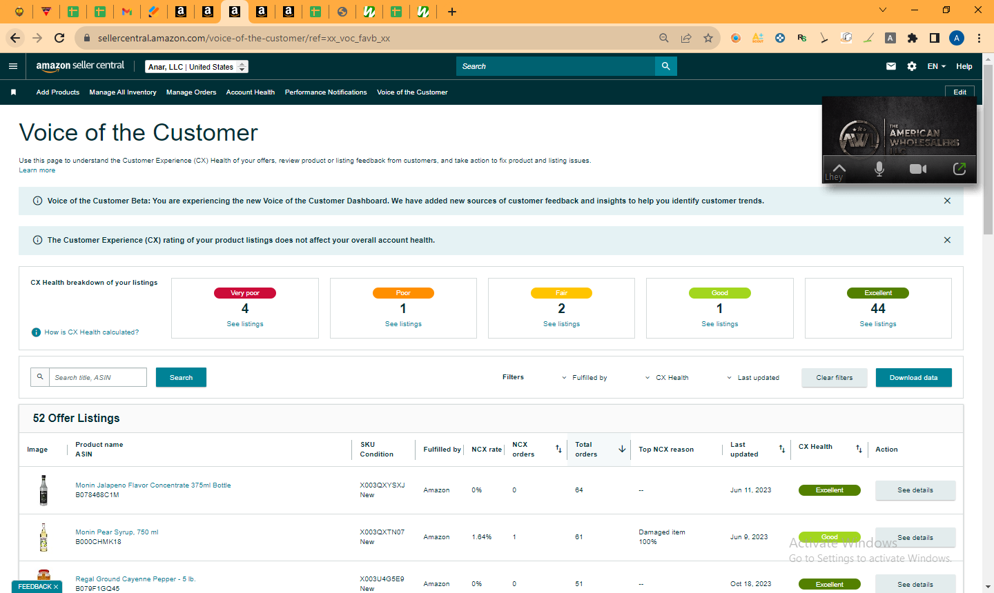This screenshot has width=994, height=593.
Task: Click the bookmark icon in navigation bar
Action: 13,92
